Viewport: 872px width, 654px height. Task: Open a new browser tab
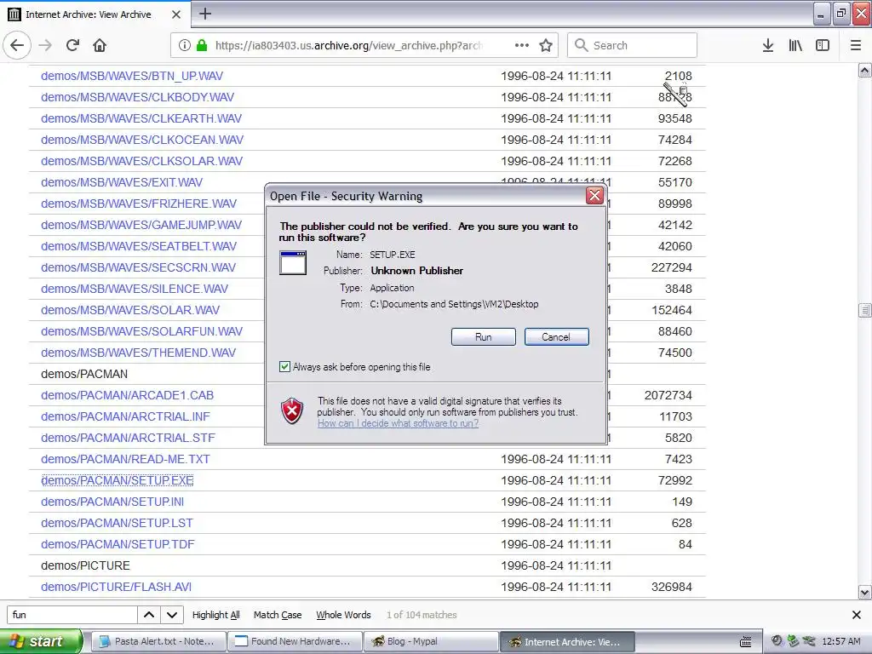(x=205, y=14)
